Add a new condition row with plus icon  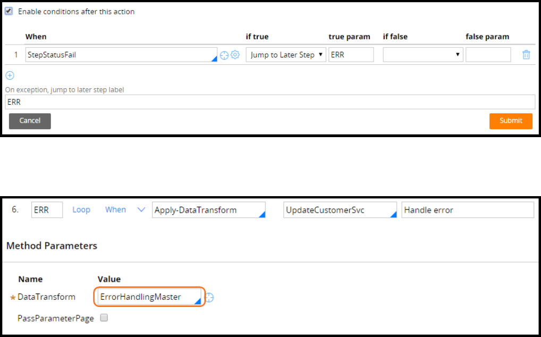click(x=10, y=75)
